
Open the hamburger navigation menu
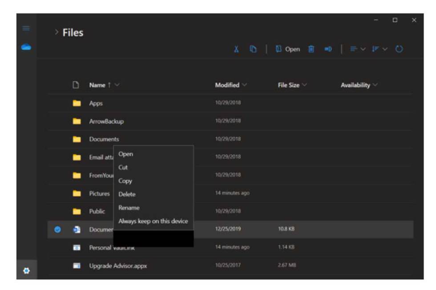(26, 28)
